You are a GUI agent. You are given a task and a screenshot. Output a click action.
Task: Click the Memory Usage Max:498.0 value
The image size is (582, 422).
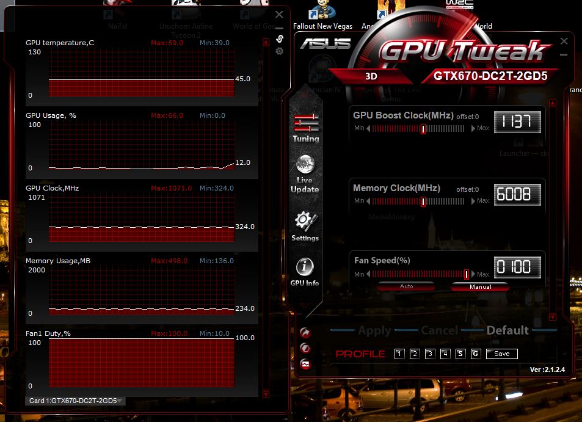pyautogui.click(x=169, y=261)
